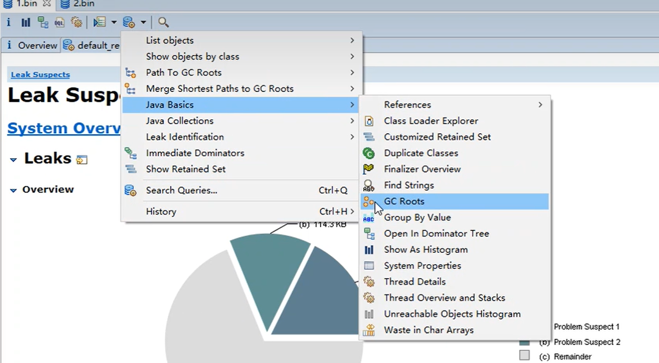The image size is (659, 363).
Task: Click the Path To GC Roots icon
Action: (x=130, y=73)
